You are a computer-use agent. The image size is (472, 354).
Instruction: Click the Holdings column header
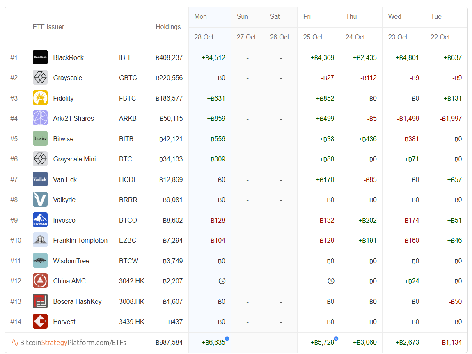click(168, 27)
